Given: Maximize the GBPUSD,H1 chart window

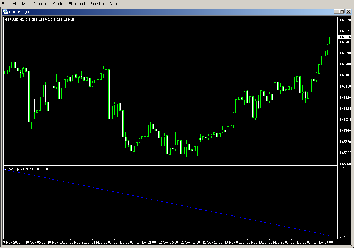Looking at the screenshot, I should click(x=342, y=12).
